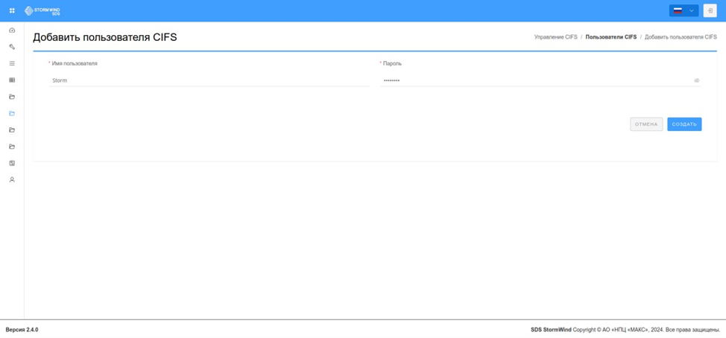Open the dashboard gauge icon in sidebar
Screen dimensions: 726x338
point(12,30)
